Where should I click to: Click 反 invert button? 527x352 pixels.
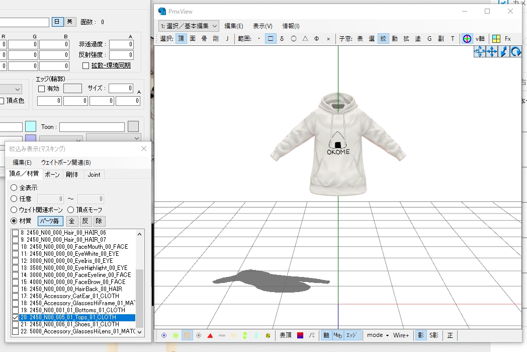click(85, 221)
